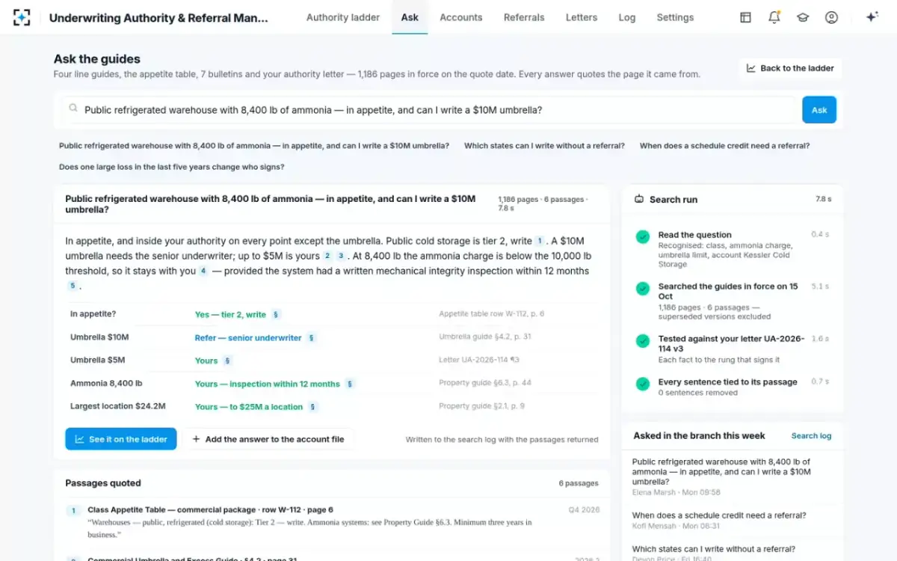
Task: Click into the question search field
Action: pyautogui.click(x=428, y=110)
